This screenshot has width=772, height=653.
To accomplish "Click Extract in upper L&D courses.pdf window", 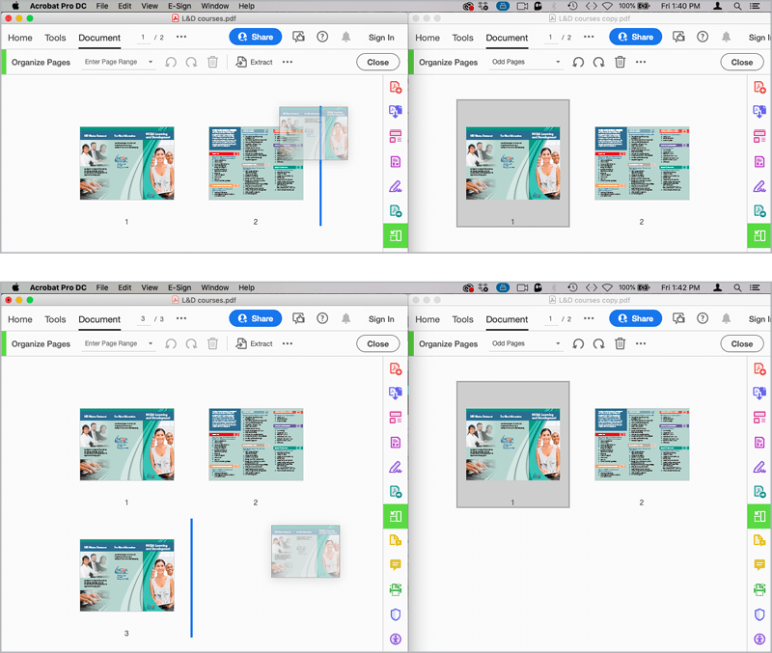I will [254, 62].
